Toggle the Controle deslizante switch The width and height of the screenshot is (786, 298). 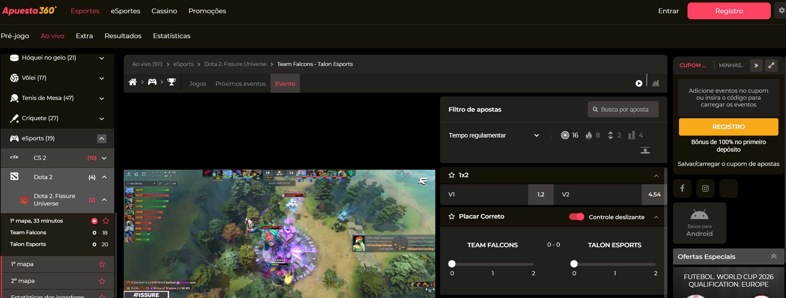pos(576,217)
